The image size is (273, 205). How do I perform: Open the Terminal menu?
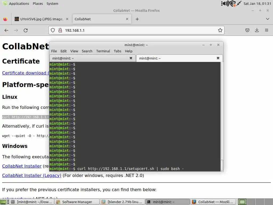coord(103,51)
